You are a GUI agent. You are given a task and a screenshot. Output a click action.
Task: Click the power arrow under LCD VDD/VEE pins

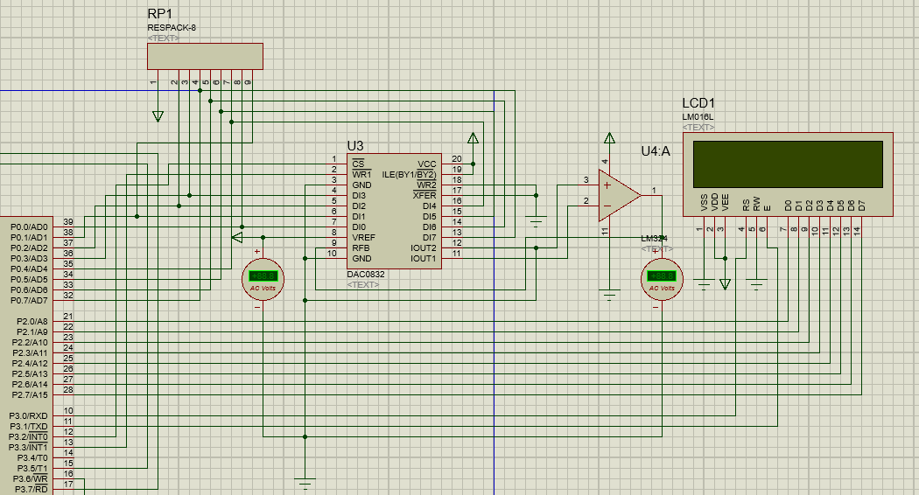point(725,284)
